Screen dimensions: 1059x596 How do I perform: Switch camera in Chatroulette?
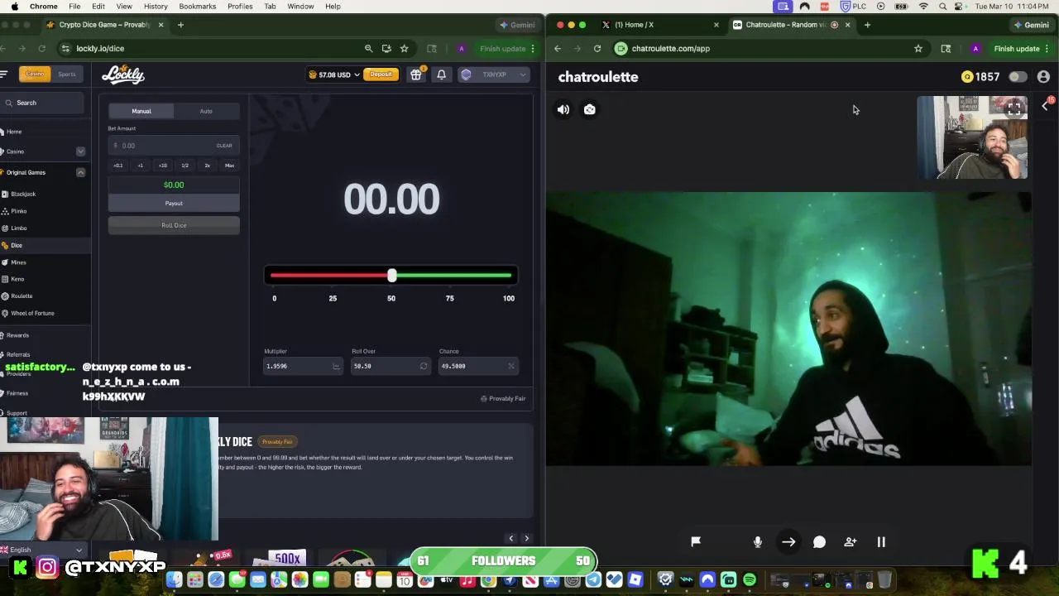[x=590, y=109]
